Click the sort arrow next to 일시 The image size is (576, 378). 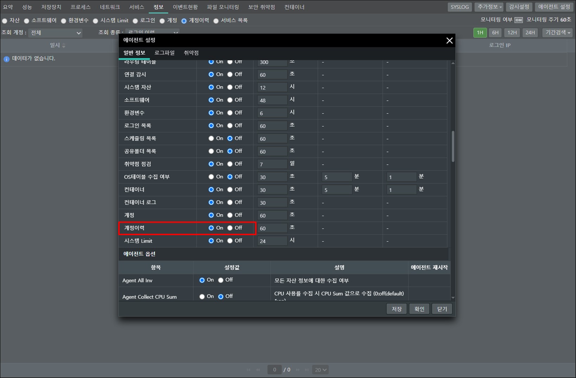(64, 46)
